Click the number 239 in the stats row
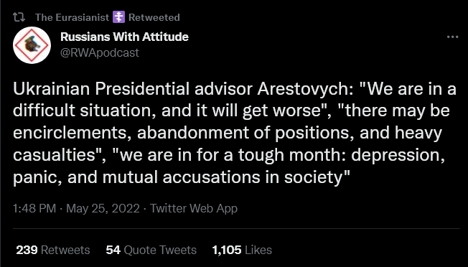The height and width of the screenshot is (267, 468). pyautogui.click(x=27, y=250)
